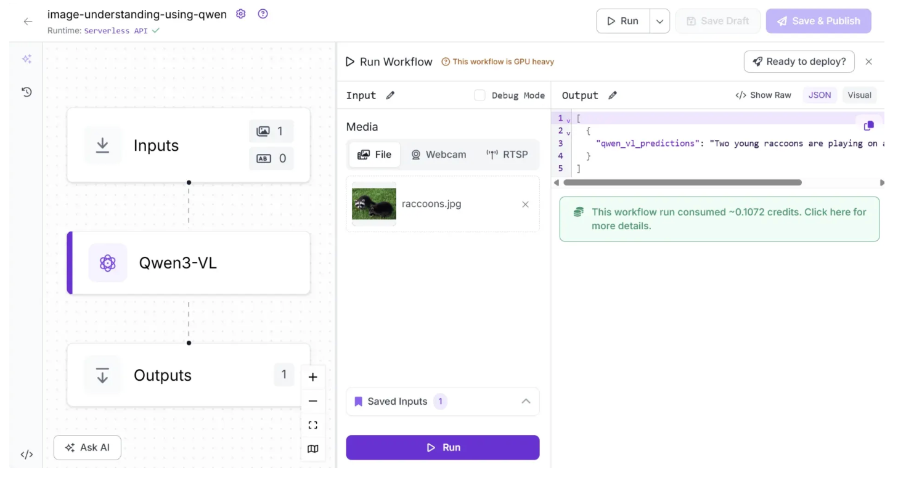Open the Run options dropdown arrow
Viewport: 906px width, 478px height.
pos(659,21)
